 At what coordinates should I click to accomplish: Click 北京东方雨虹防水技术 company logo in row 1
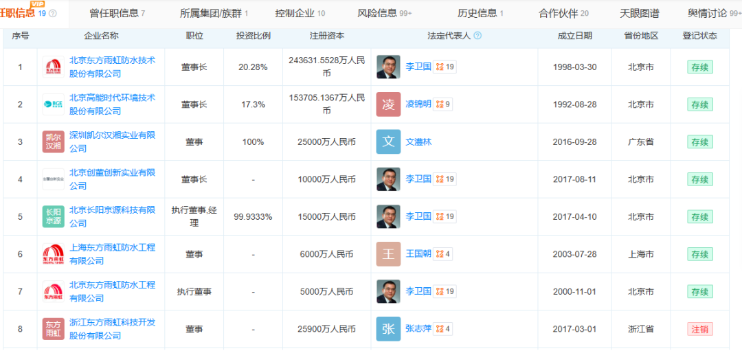(53, 67)
